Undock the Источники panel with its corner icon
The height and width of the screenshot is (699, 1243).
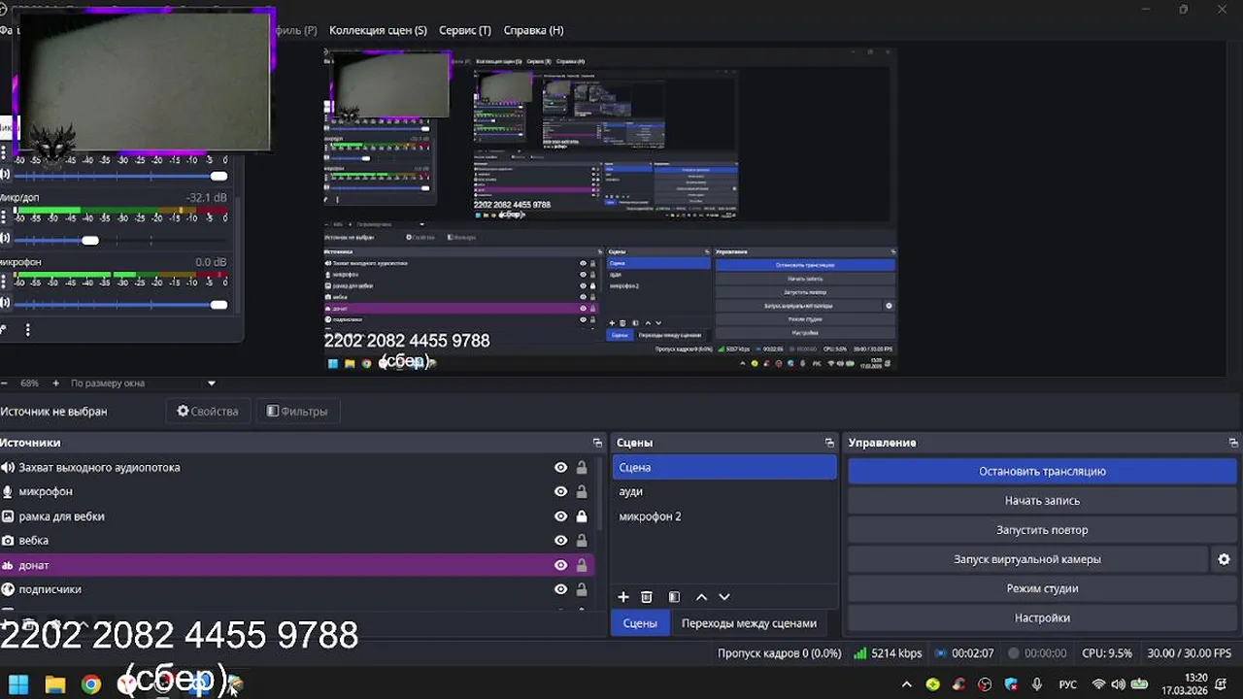pyautogui.click(x=597, y=443)
